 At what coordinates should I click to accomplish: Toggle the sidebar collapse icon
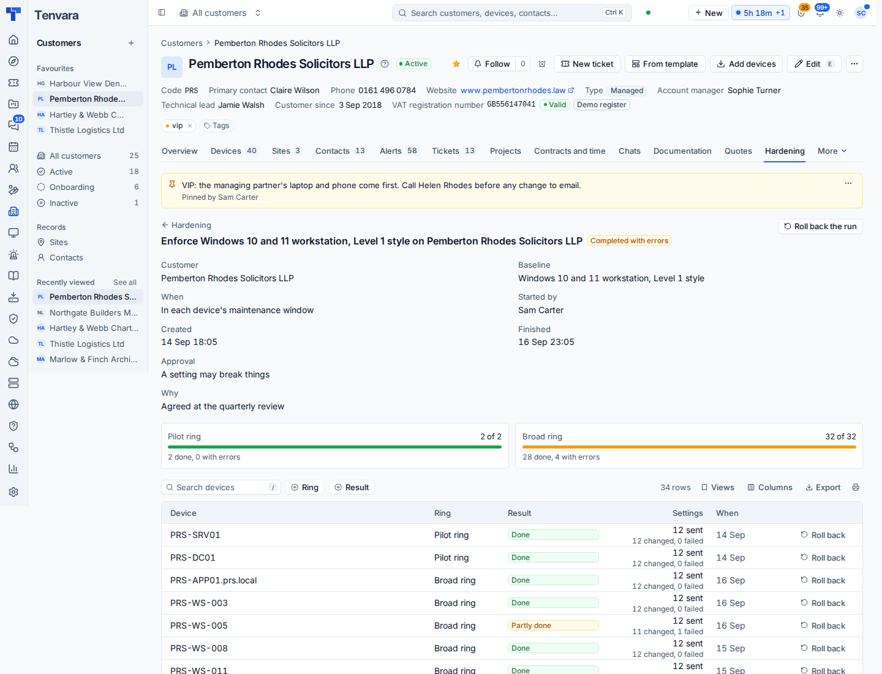tap(162, 12)
